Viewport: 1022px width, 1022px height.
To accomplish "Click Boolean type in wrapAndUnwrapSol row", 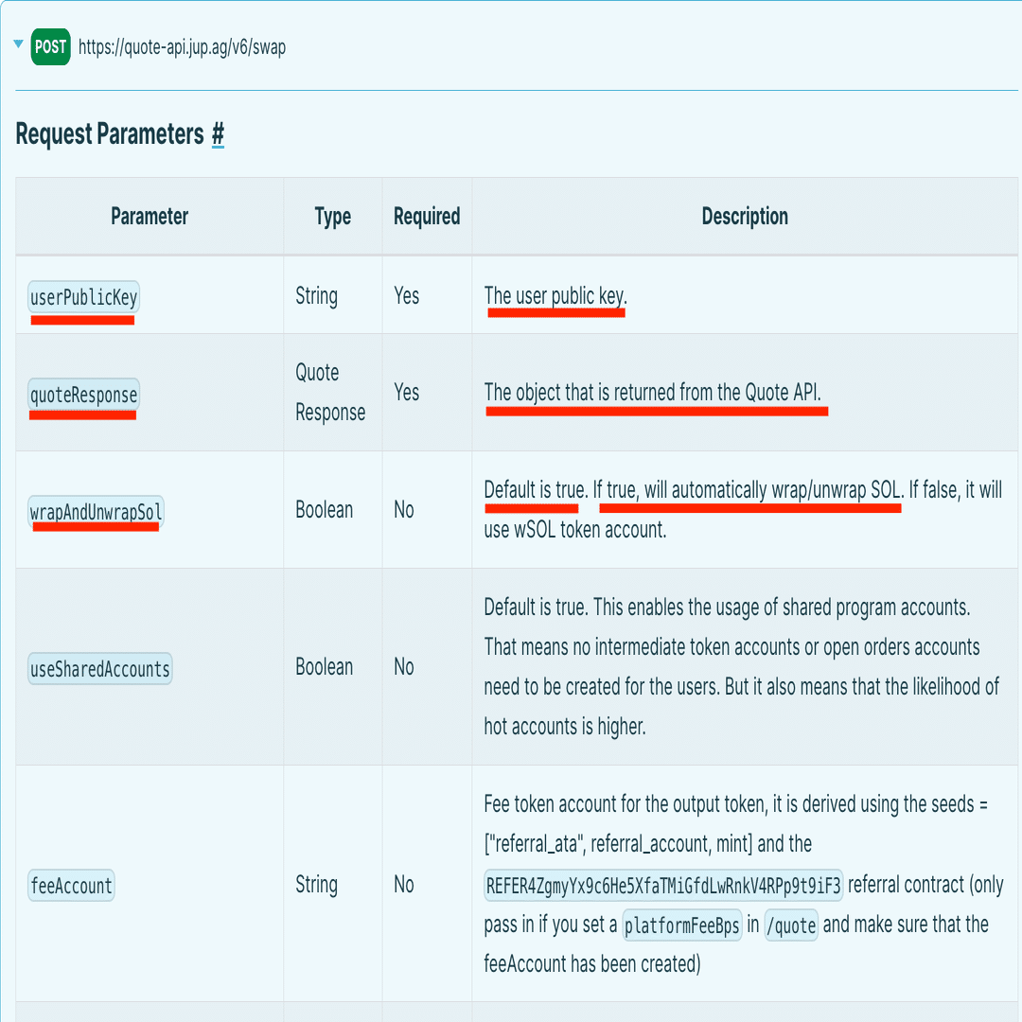I will (x=324, y=510).
